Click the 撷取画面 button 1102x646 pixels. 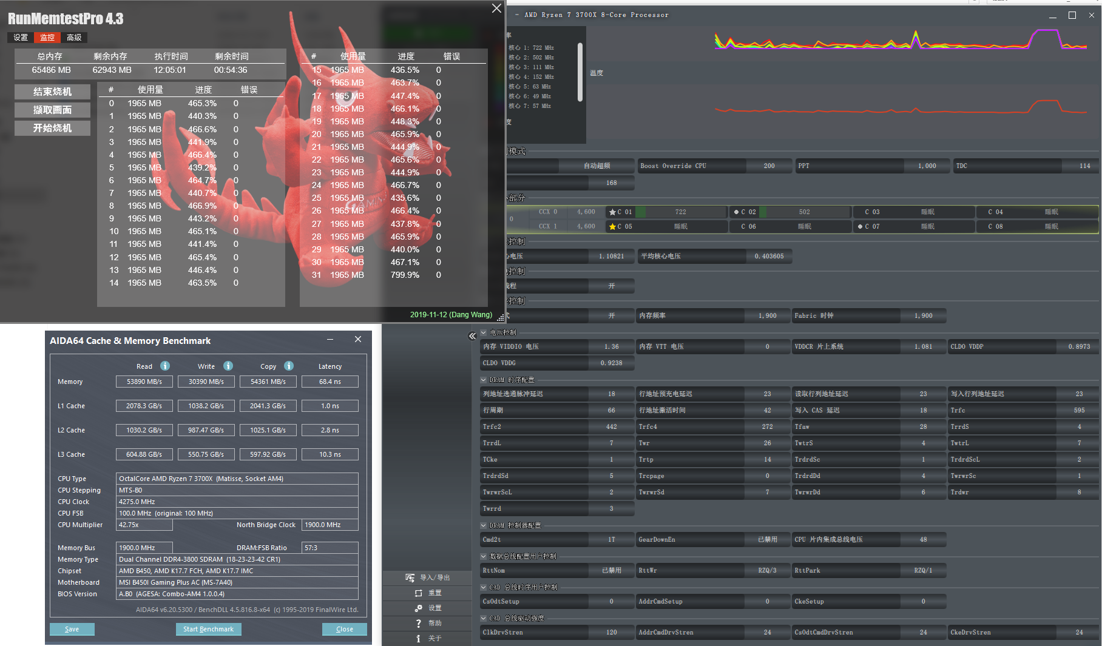pyautogui.click(x=52, y=110)
